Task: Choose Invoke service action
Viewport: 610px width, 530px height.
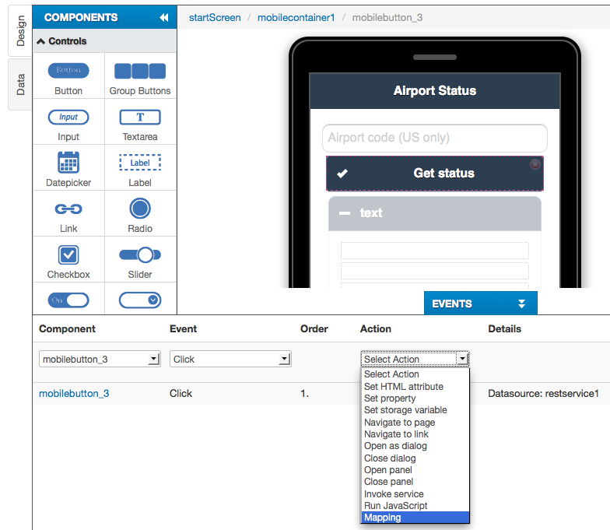Action: coord(415,493)
